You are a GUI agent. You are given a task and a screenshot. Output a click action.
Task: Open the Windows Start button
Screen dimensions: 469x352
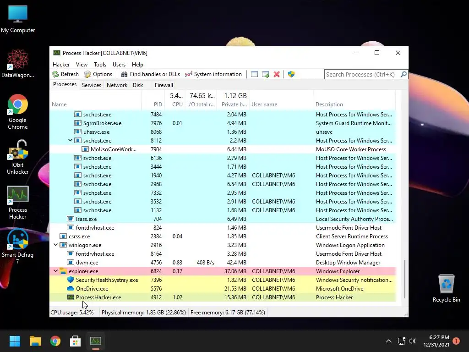click(15, 341)
